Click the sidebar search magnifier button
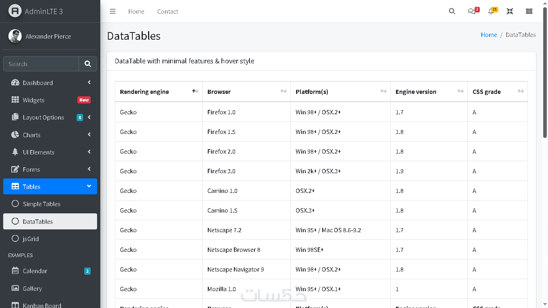The image size is (548, 308). (x=88, y=64)
